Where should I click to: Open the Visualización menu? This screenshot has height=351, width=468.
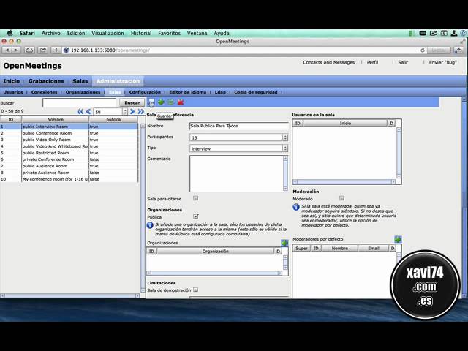(107, 33)
